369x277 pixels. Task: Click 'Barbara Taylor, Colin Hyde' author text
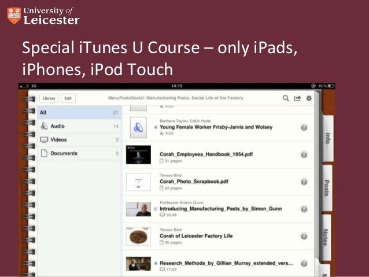pyautogui.click(x=185, y=121)
